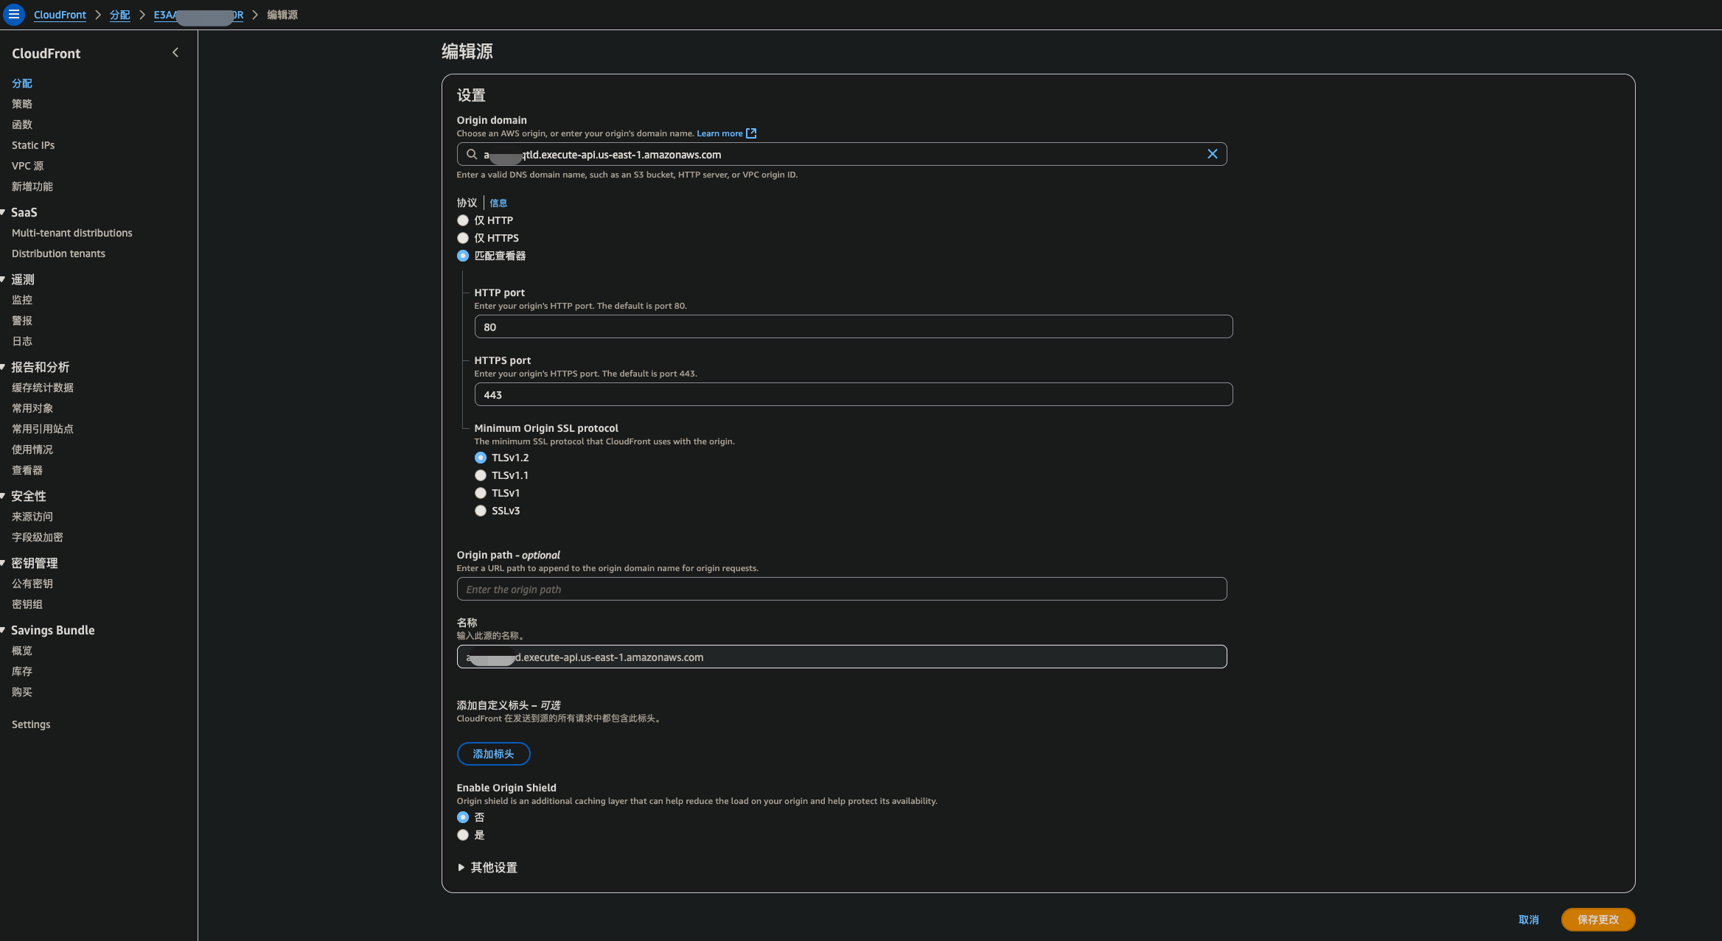The image size is (1722, 941).
Task: Collapse the 报告和分析 sidebar group
Action: click(3, 367)
